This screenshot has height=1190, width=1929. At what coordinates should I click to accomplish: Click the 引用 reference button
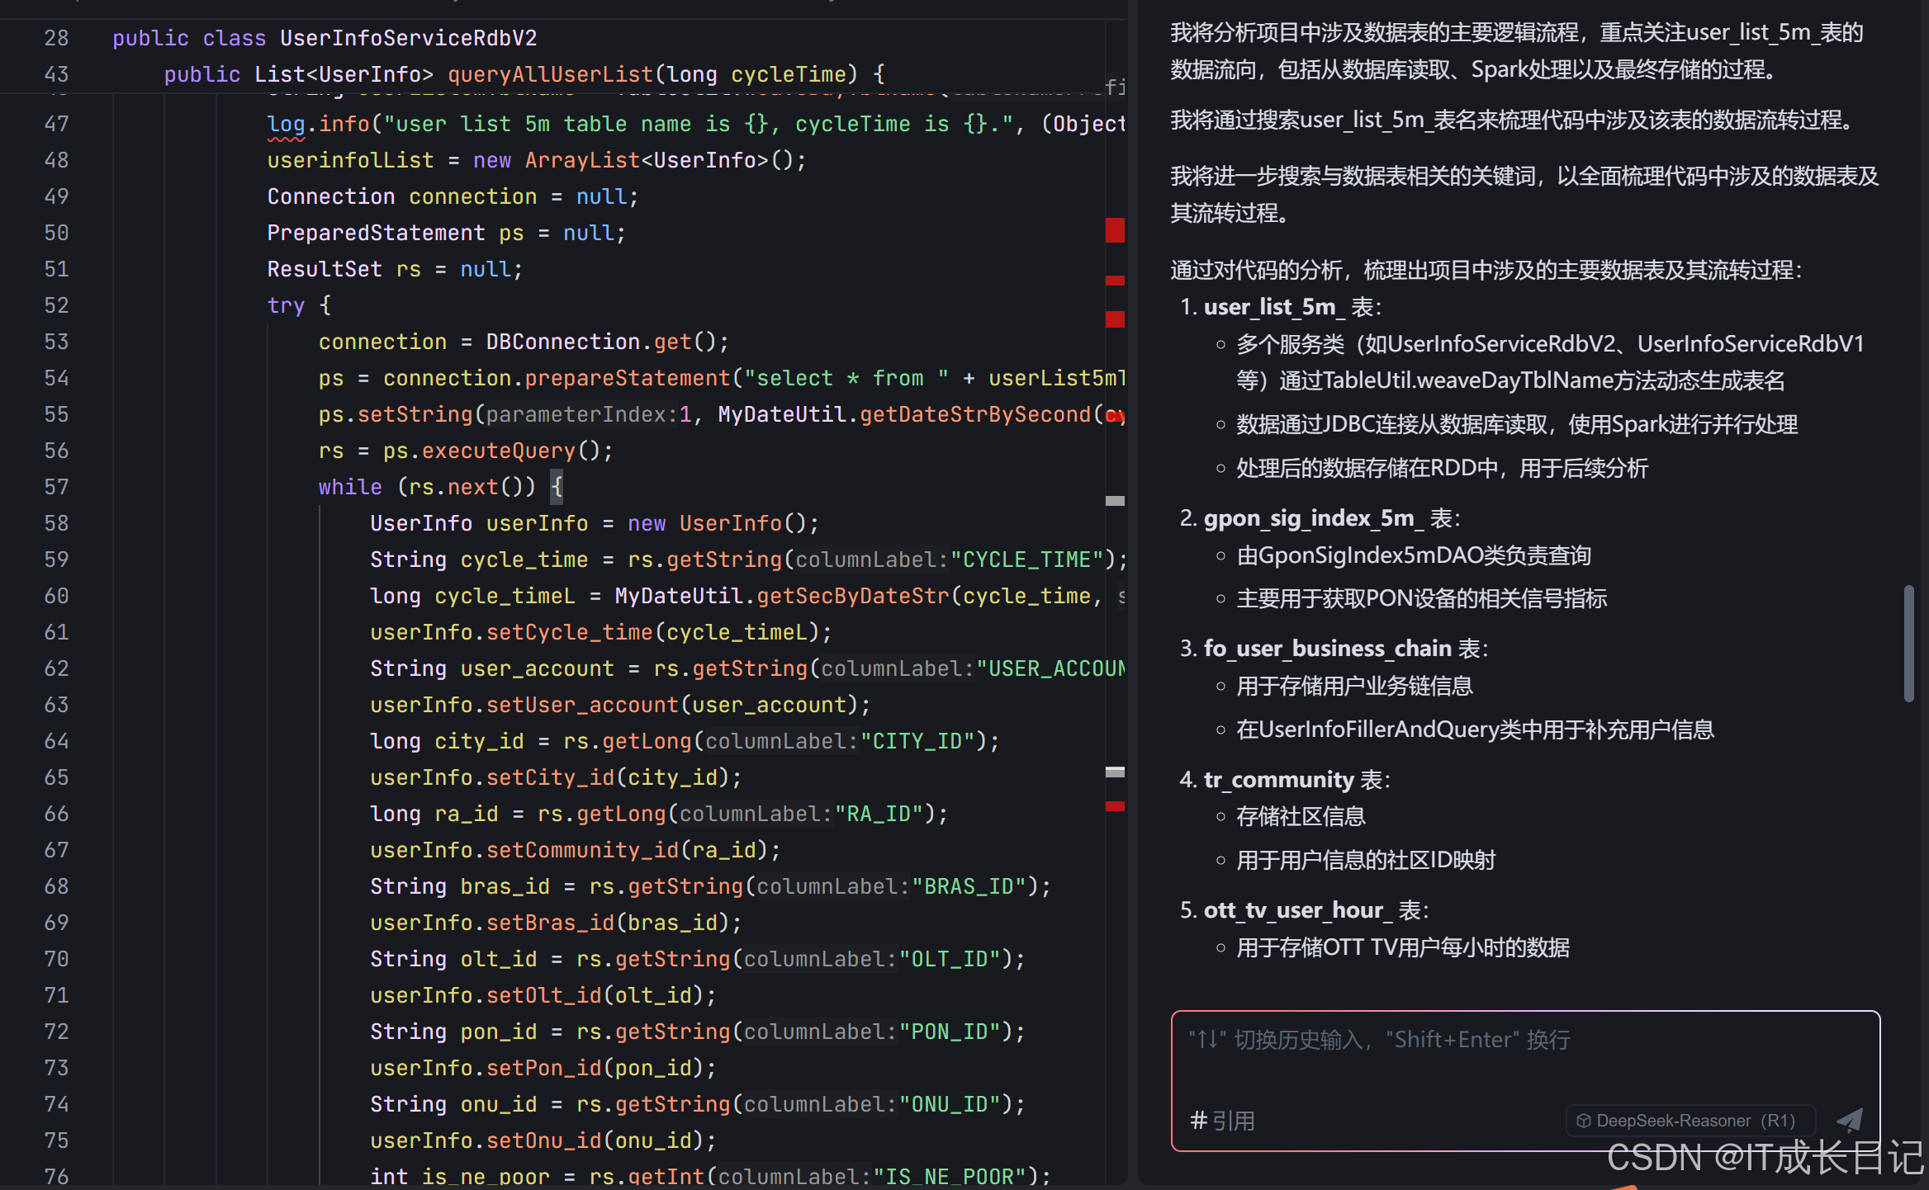[x=1233, y=1121]
